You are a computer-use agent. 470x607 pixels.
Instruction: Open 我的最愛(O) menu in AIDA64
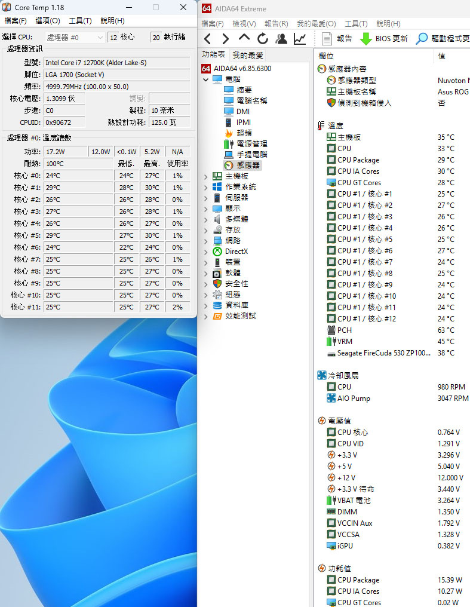click(x=317, y=24)
